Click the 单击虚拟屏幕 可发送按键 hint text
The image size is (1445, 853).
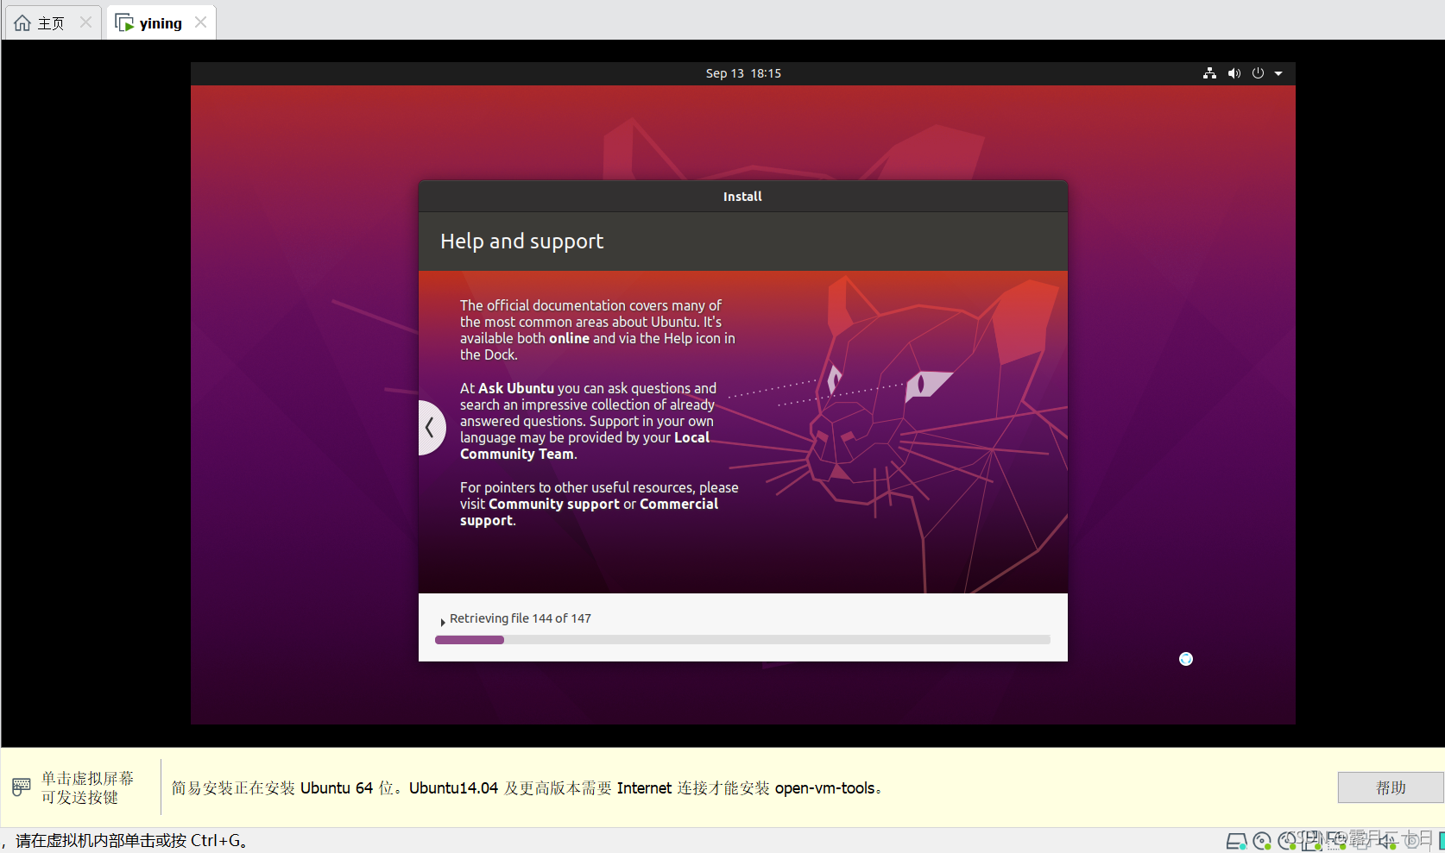pyautogui.click(x=87, y=787)
